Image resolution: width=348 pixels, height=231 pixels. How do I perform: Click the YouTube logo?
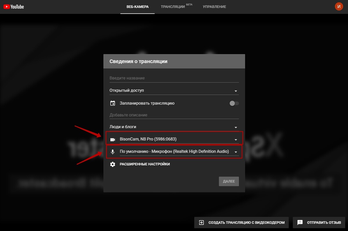[x=14, y=7]
